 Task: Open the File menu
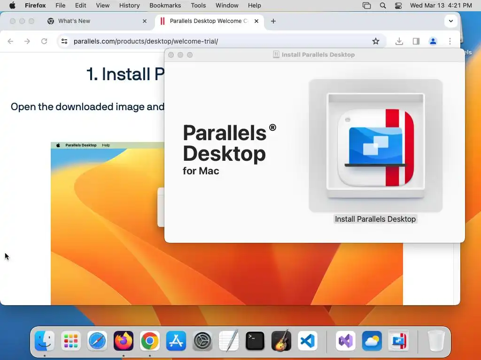pos(60,6)
